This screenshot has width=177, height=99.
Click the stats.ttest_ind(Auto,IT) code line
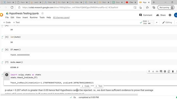pos(24,78)
